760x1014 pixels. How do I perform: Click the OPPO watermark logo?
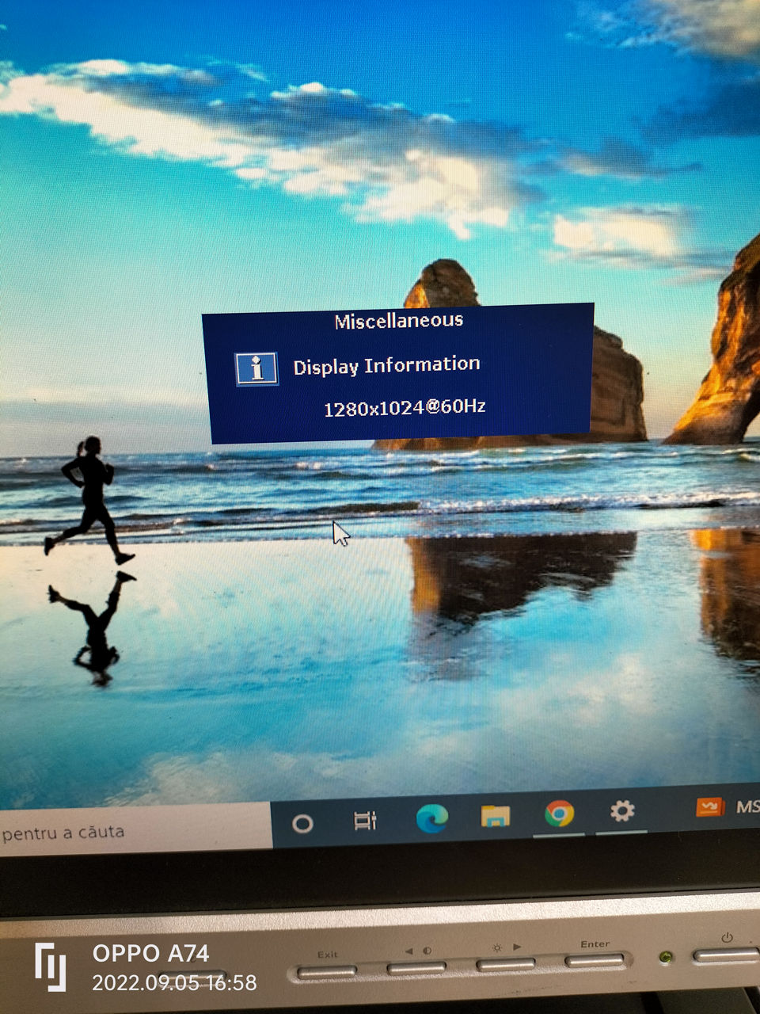pyautogui.click(x=51, y=966)
